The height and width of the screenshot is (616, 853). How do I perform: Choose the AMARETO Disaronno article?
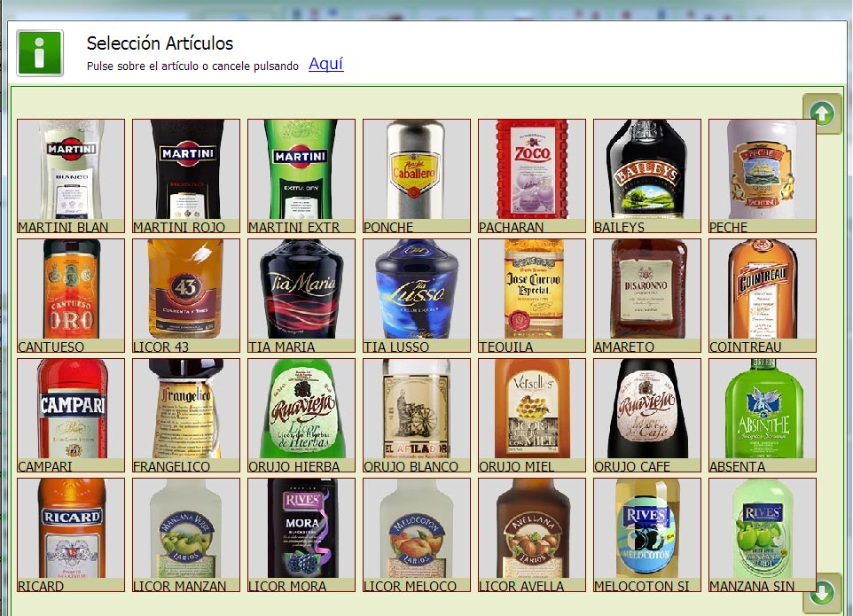pos(647,296)
